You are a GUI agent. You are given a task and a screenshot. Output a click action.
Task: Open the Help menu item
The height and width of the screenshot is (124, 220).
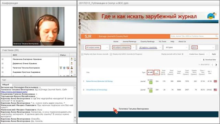point(172,41)
